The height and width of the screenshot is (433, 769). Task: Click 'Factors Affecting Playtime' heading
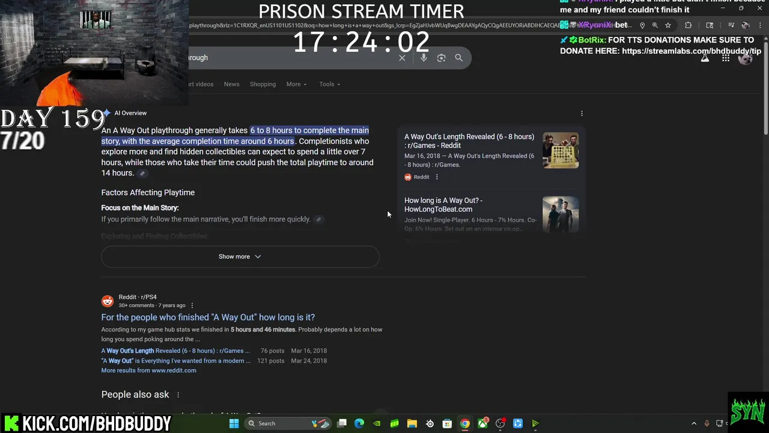(x=148, y=192)
